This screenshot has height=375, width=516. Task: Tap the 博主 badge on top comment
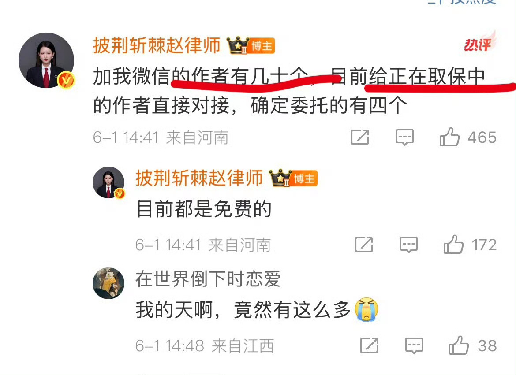pyautogui.click(x=262, y=46)
